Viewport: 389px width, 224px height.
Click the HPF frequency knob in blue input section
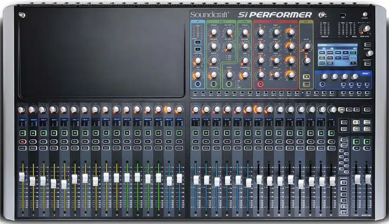pos(198,74)
